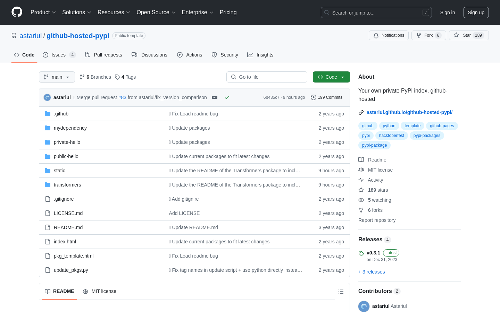The image size is (500, 312).
Task: Open the .github folder
Action: tap(61, 114)
